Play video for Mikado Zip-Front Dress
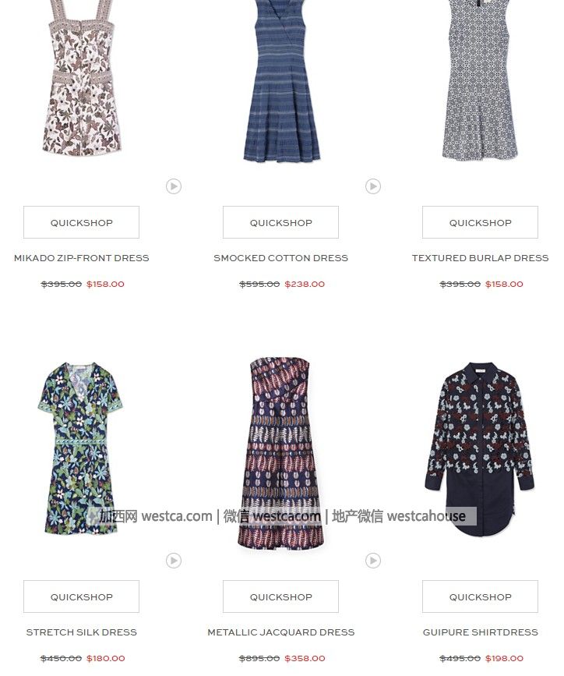Screen dimensions: 564x676 coord(174,186)
